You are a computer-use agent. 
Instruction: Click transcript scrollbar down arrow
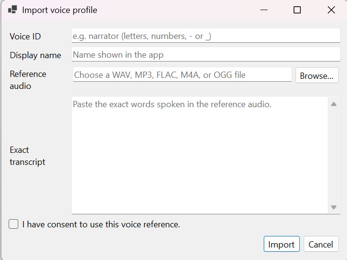tap(334, 207)
